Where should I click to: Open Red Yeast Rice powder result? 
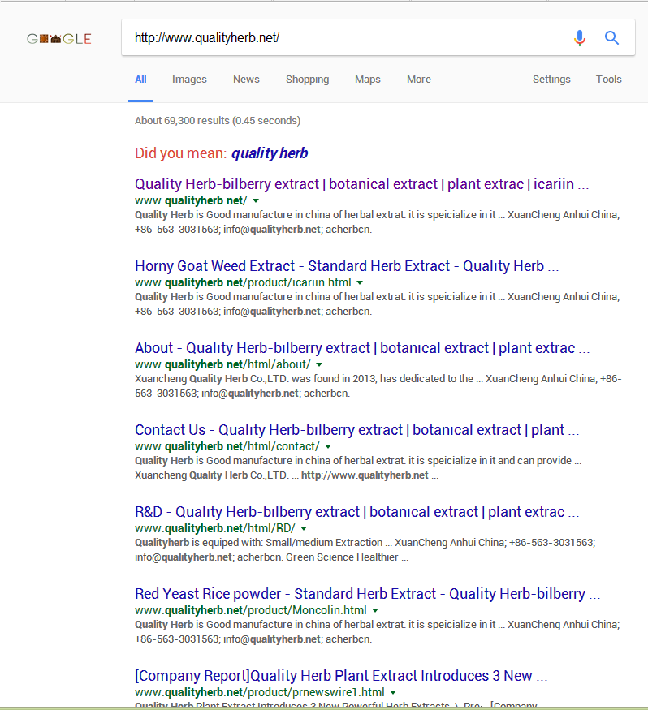click(x=368, y=594)
